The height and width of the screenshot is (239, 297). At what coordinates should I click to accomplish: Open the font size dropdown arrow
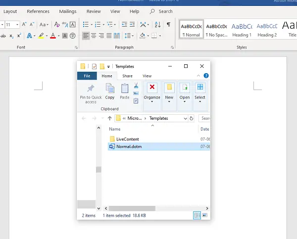click(x=17, y=25)
